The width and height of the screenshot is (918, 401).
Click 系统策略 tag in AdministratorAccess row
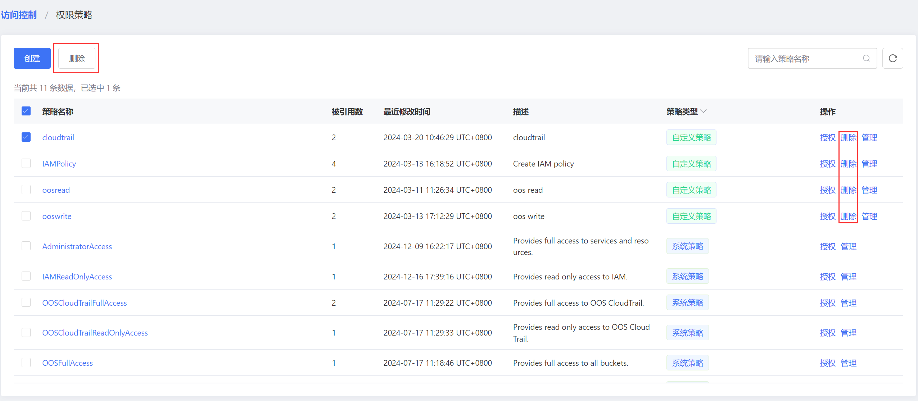point(687,246)
